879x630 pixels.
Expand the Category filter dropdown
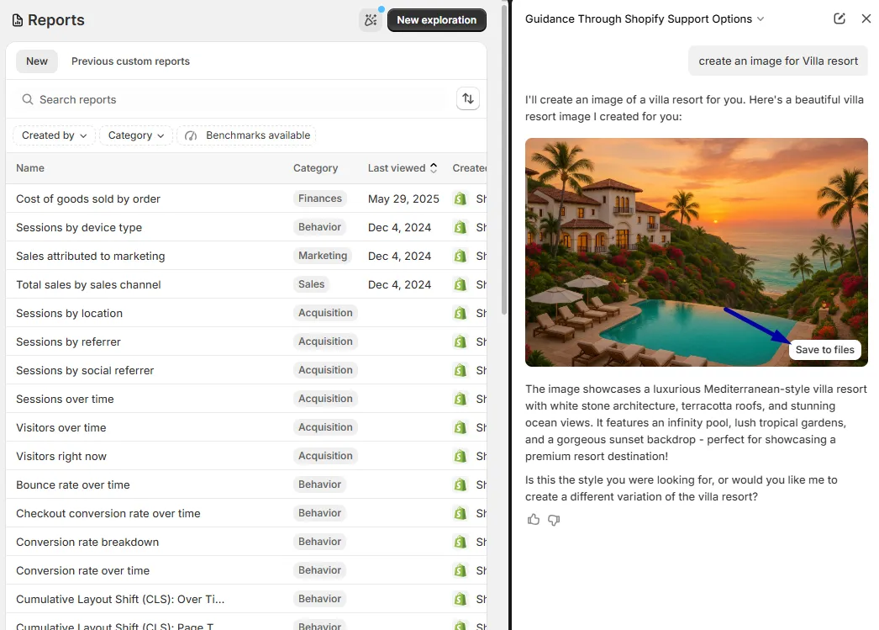(136, 135)
